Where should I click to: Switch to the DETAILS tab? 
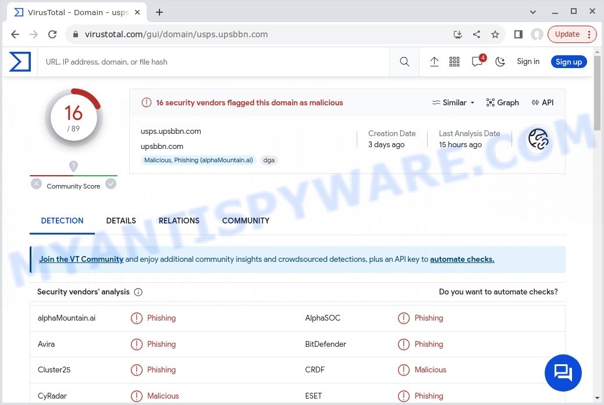coord(121,221)
